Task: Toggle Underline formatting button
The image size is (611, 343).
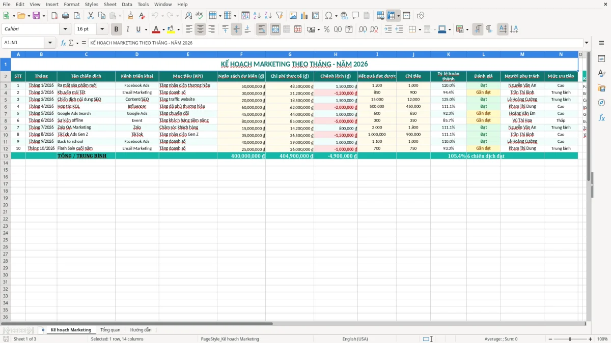Action: (138, 29)
